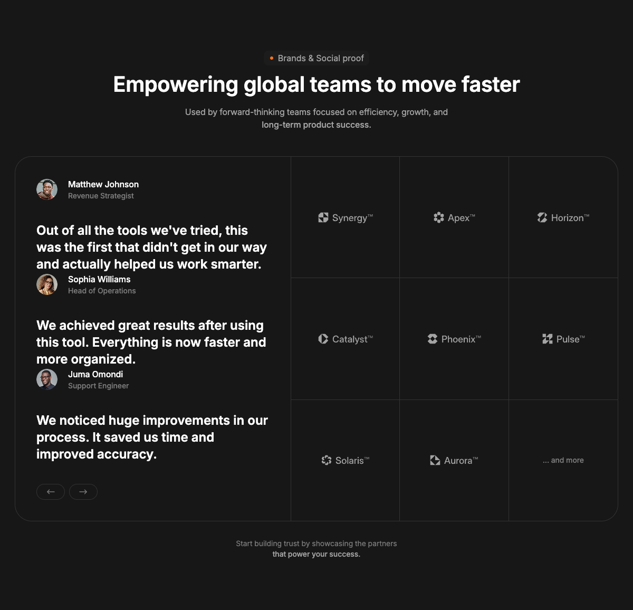Screen dimensions: 633x610
Task: Click the Aurora logo icon
Action: [435, 460]
